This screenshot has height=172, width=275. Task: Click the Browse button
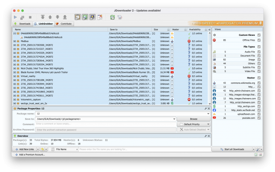point(194,119)
